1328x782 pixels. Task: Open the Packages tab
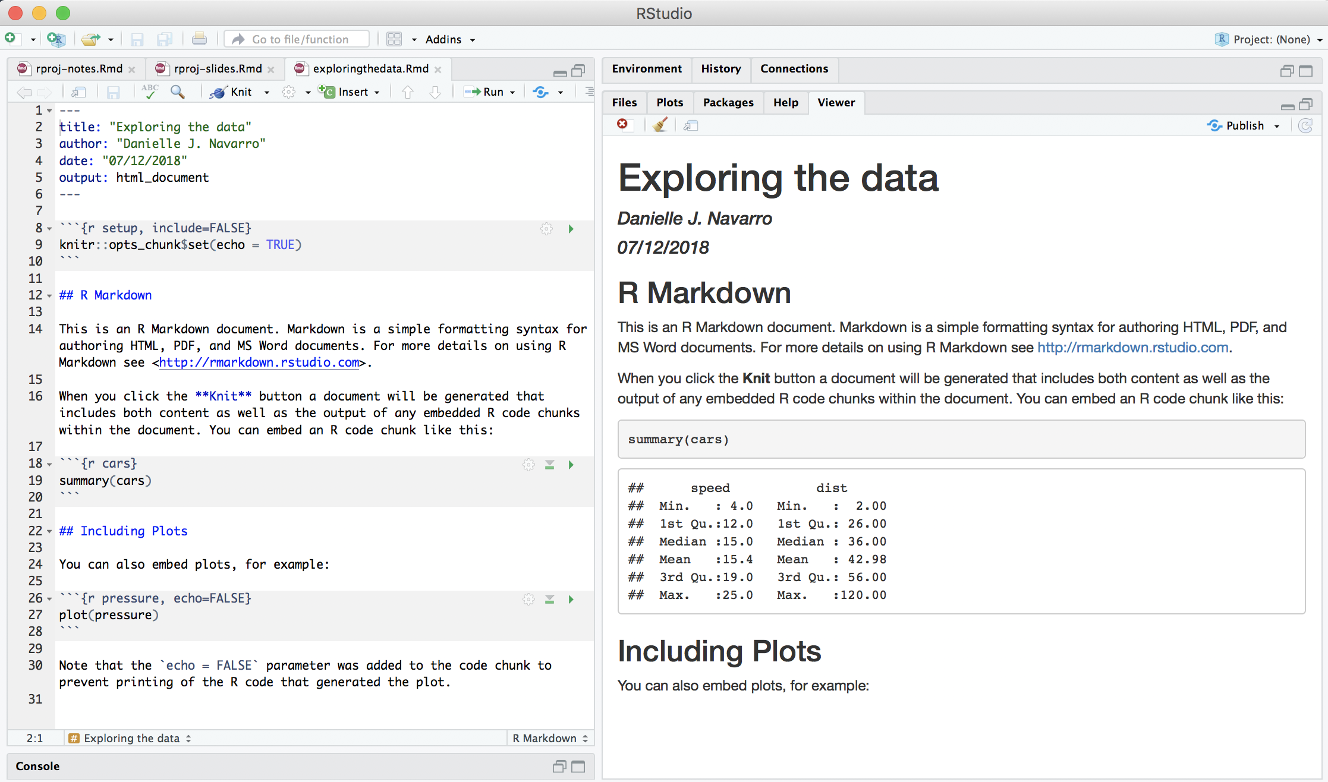728,103
